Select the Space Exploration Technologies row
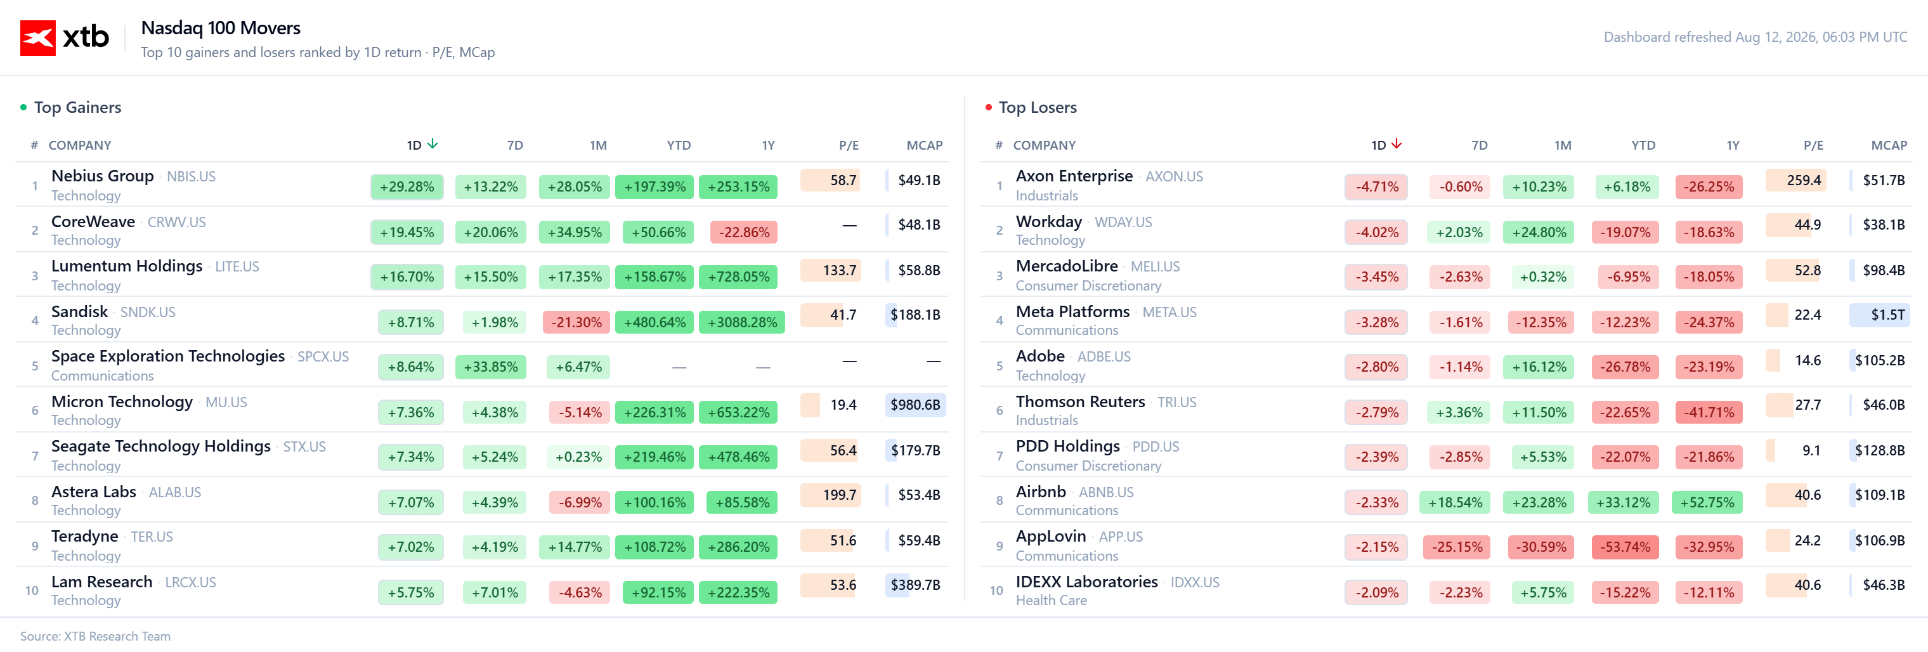This screenshot has width=1928, height=652. point(482,365)
